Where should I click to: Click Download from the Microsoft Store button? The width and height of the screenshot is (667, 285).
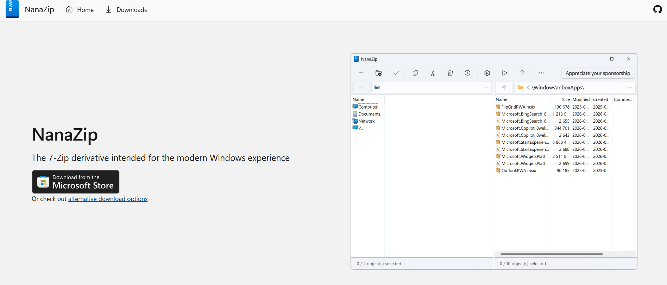(76, 182)
